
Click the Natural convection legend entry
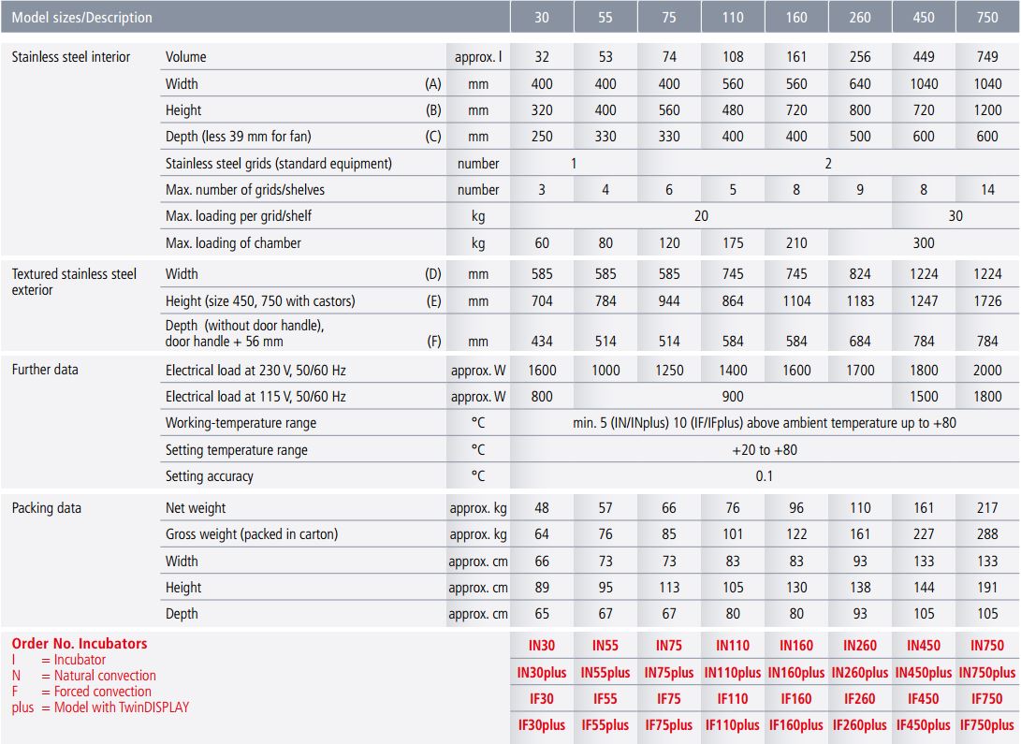(105, 676)
